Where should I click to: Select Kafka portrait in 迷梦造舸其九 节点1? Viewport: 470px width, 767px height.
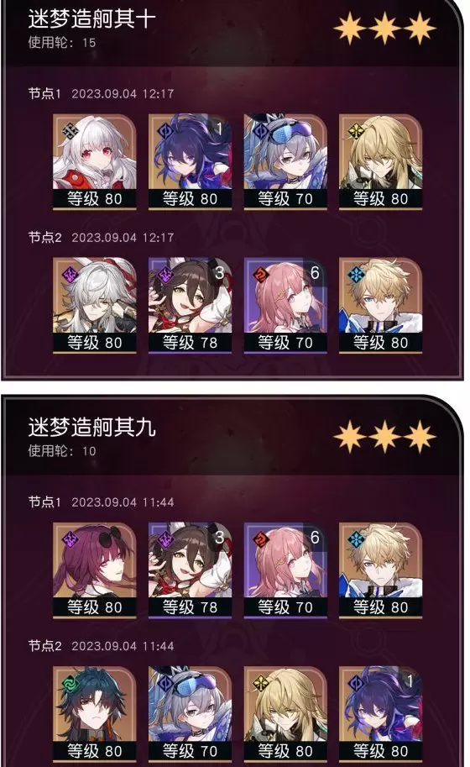pos(94,570)
